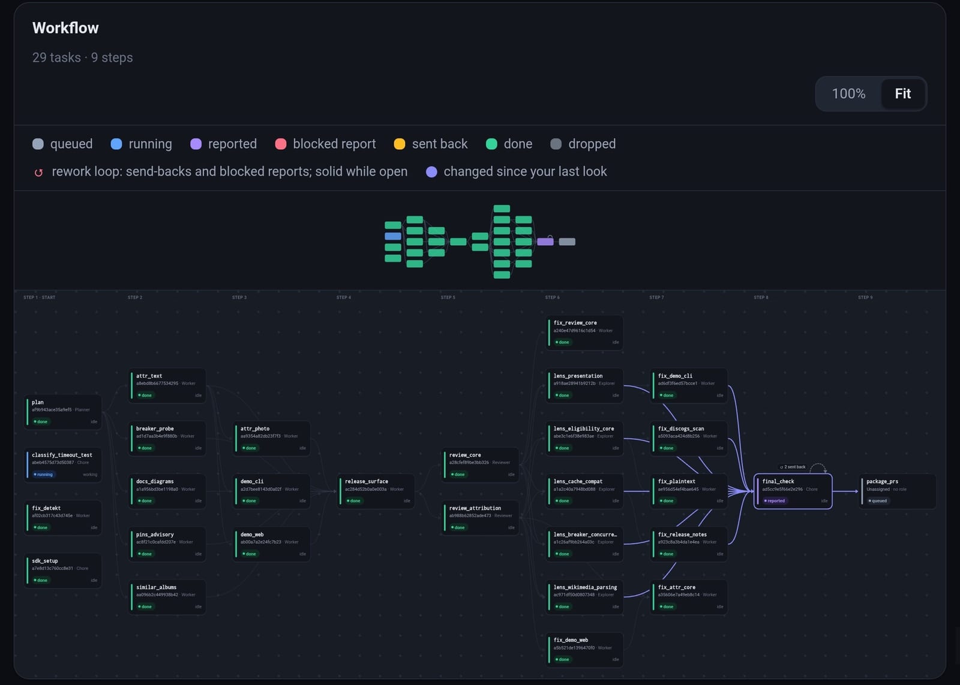Open the fix_review_core node

(585, 332)
